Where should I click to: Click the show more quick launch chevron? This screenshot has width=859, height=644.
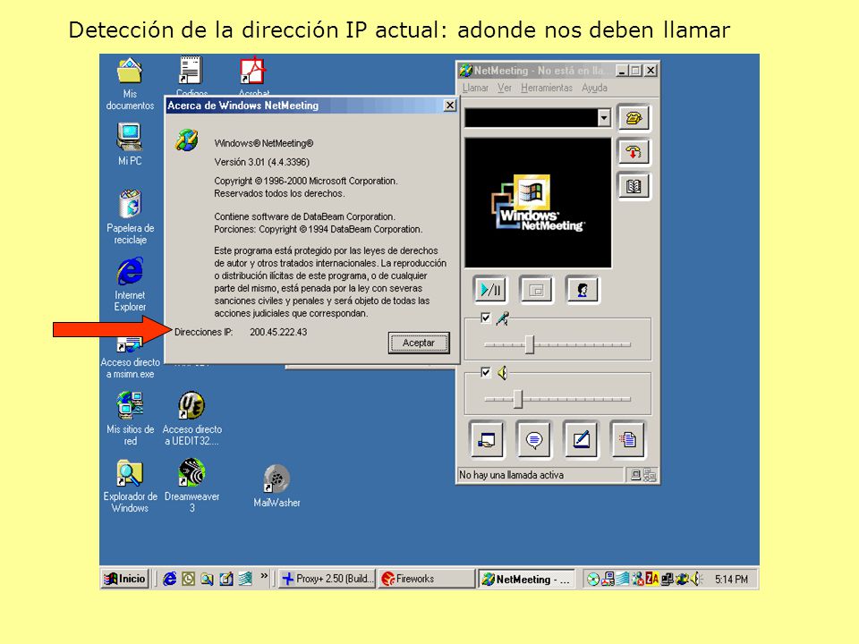264,575
